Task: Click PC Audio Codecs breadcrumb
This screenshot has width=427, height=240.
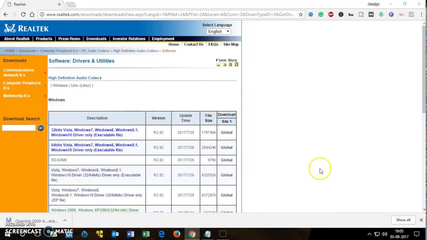Action: coord(95,51)
